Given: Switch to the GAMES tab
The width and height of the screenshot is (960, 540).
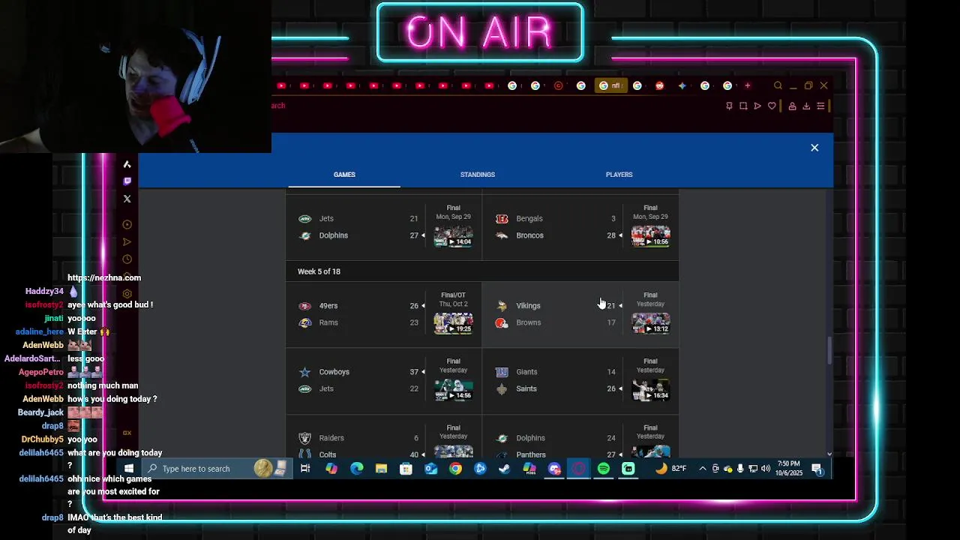Looking at the screenshot, I should tap(344, 175).
